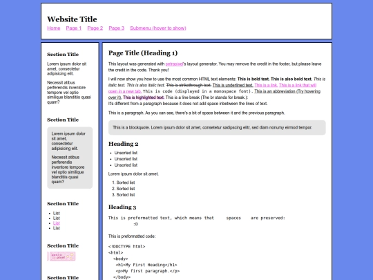373x280 pixels.
Task: Click the Heading 3 title
Action: [122, 207]
